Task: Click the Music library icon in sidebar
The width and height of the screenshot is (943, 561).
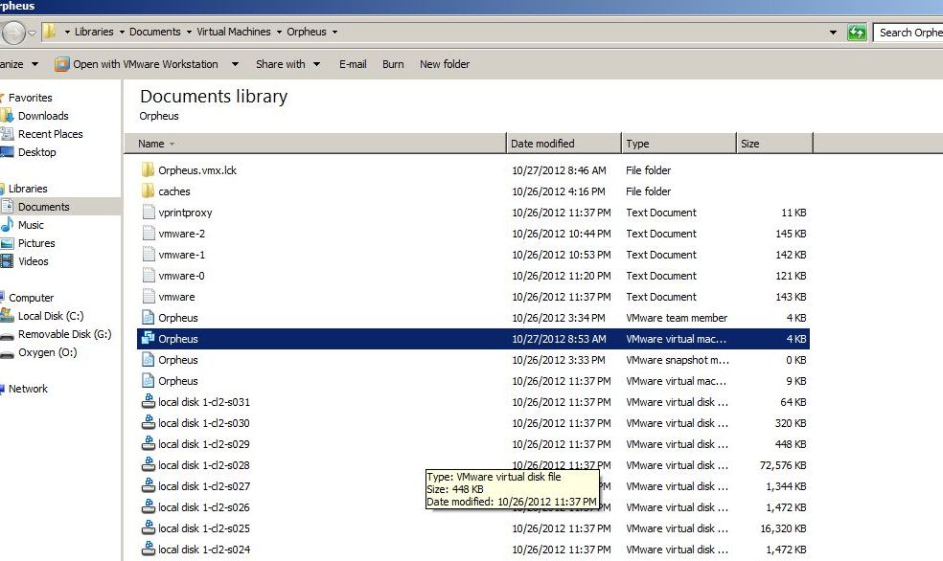Action: coord(8,225)
